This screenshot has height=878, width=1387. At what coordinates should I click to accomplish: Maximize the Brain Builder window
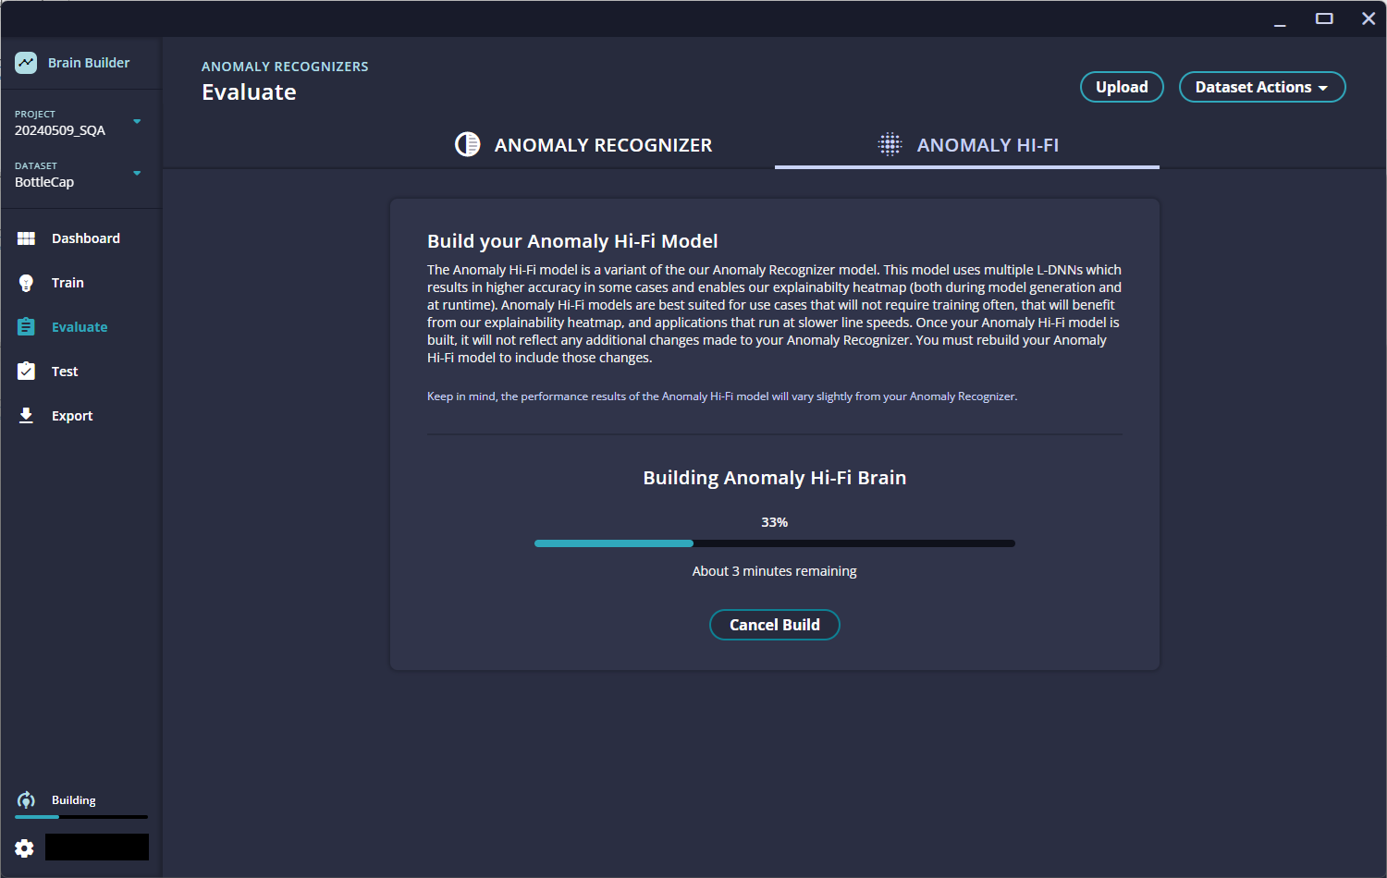(1324, 18)
